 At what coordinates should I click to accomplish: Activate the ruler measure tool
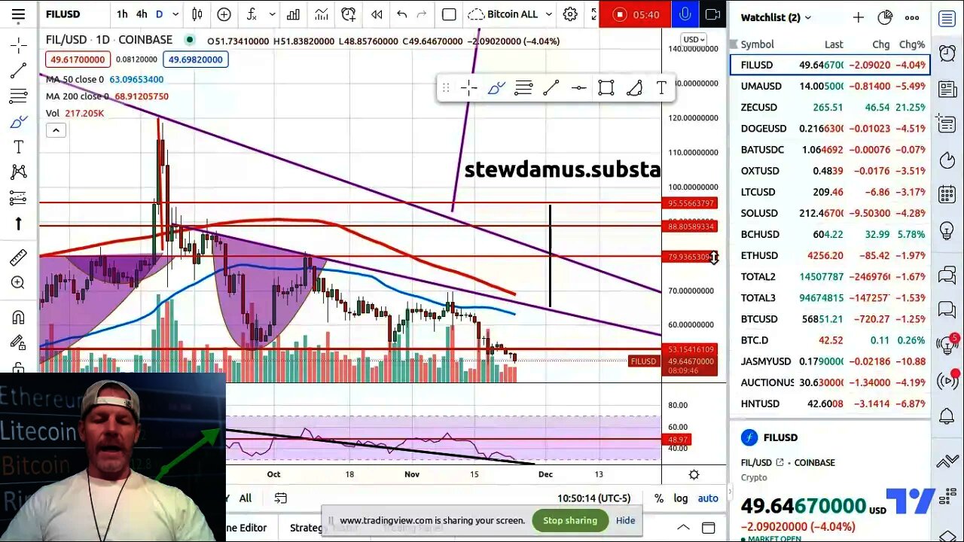pos(19,257)
